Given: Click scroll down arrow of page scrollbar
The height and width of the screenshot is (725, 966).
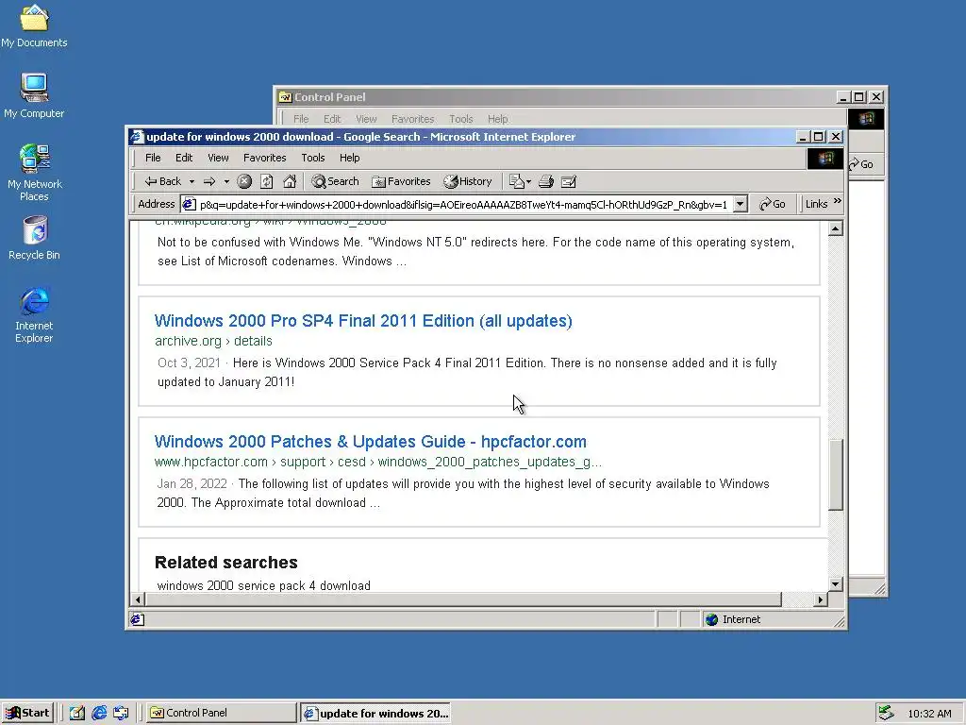Looking at the screenshot, I should (836, 583).
